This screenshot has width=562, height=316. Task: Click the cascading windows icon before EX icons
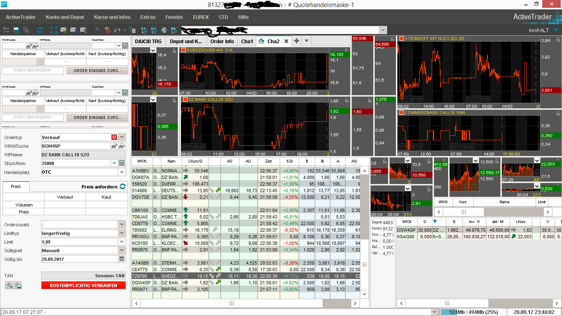132,30
